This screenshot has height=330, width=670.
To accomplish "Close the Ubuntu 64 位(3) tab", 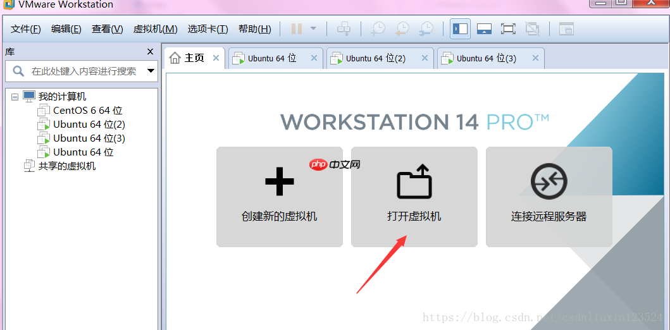I will [535, 58].
